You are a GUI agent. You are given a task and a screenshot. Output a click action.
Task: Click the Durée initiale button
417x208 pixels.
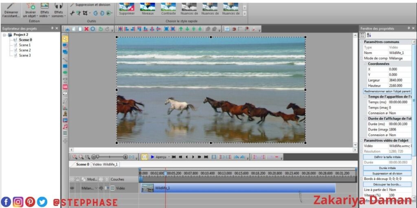387,168
